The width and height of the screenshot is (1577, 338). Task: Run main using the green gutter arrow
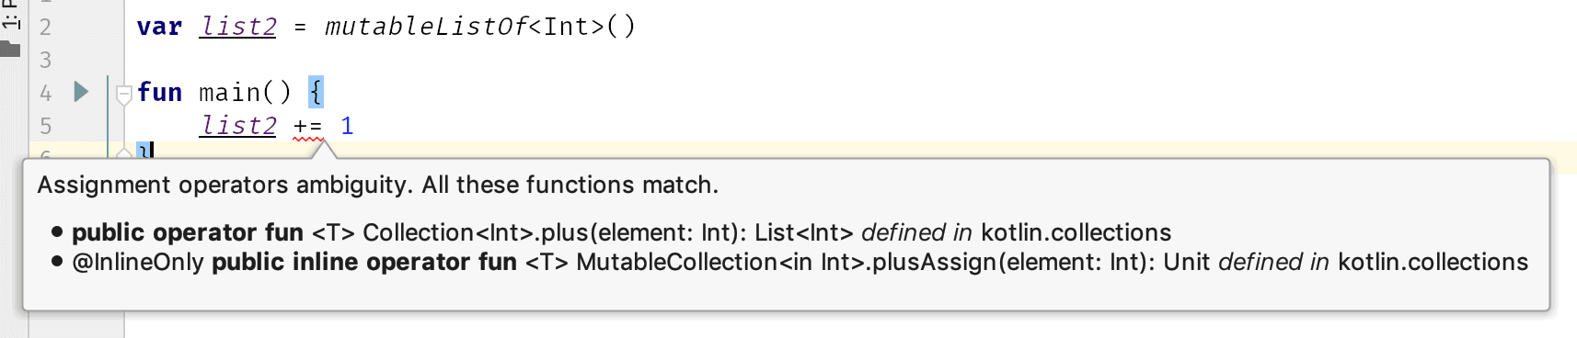point(81,92)
